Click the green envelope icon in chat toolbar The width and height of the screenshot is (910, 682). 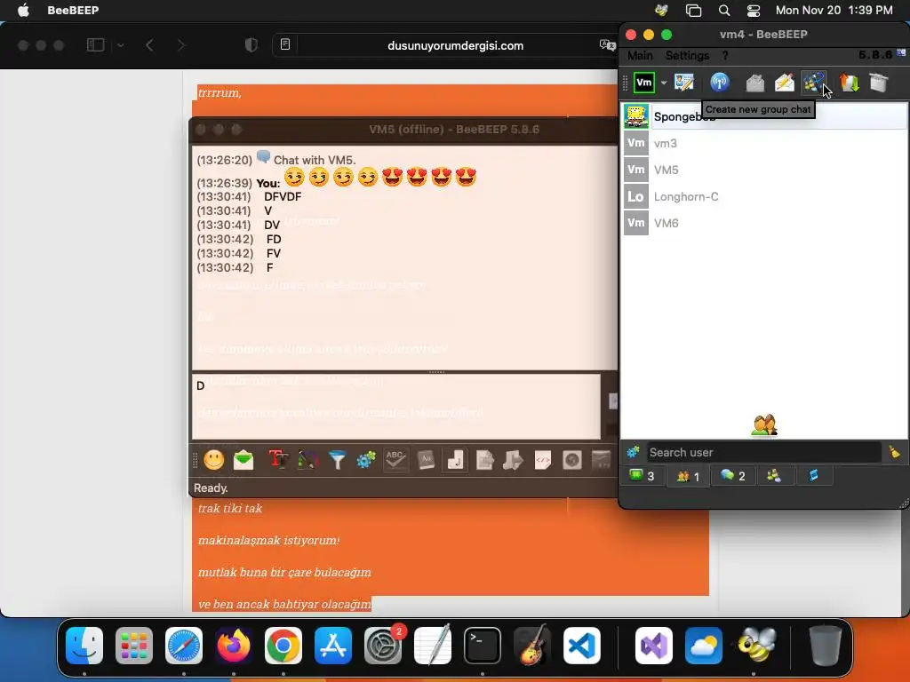coord(243,461)
